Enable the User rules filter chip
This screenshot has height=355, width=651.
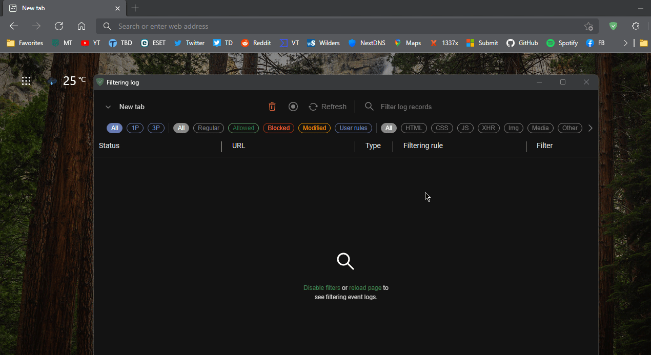coord(353,128)
